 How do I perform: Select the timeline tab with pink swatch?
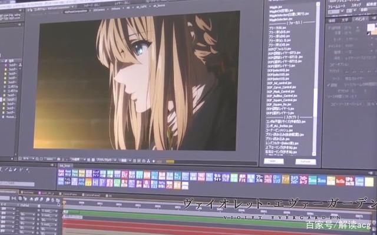point(46,193)
